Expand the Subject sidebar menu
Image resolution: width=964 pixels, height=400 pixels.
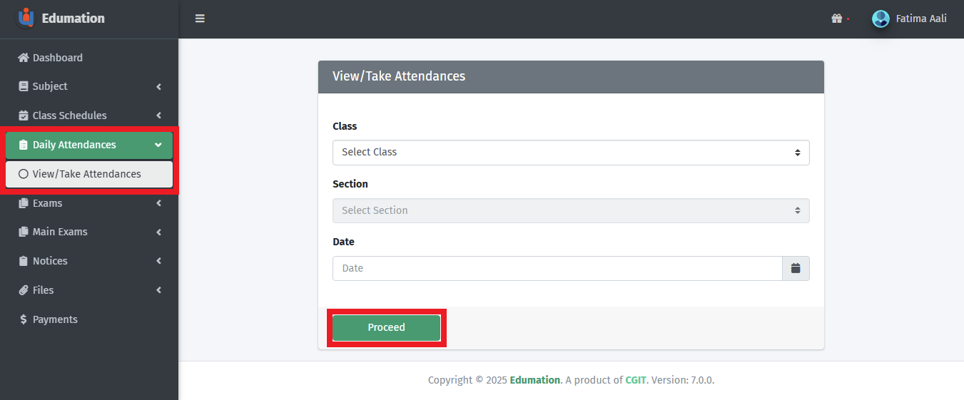[50, 86]
